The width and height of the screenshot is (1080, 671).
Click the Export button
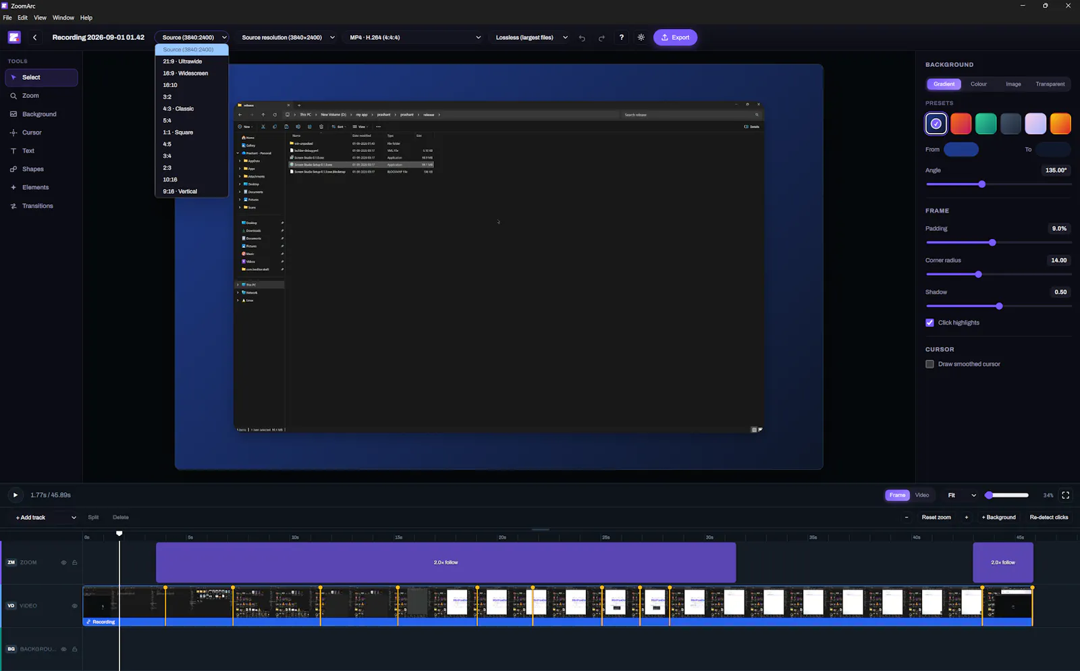[x=675, y=38]
